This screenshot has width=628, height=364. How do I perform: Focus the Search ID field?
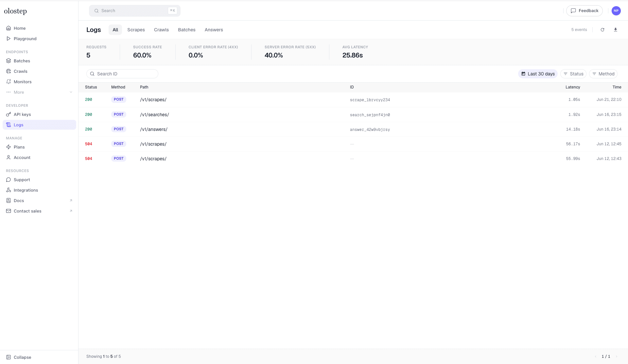point(122,74)
